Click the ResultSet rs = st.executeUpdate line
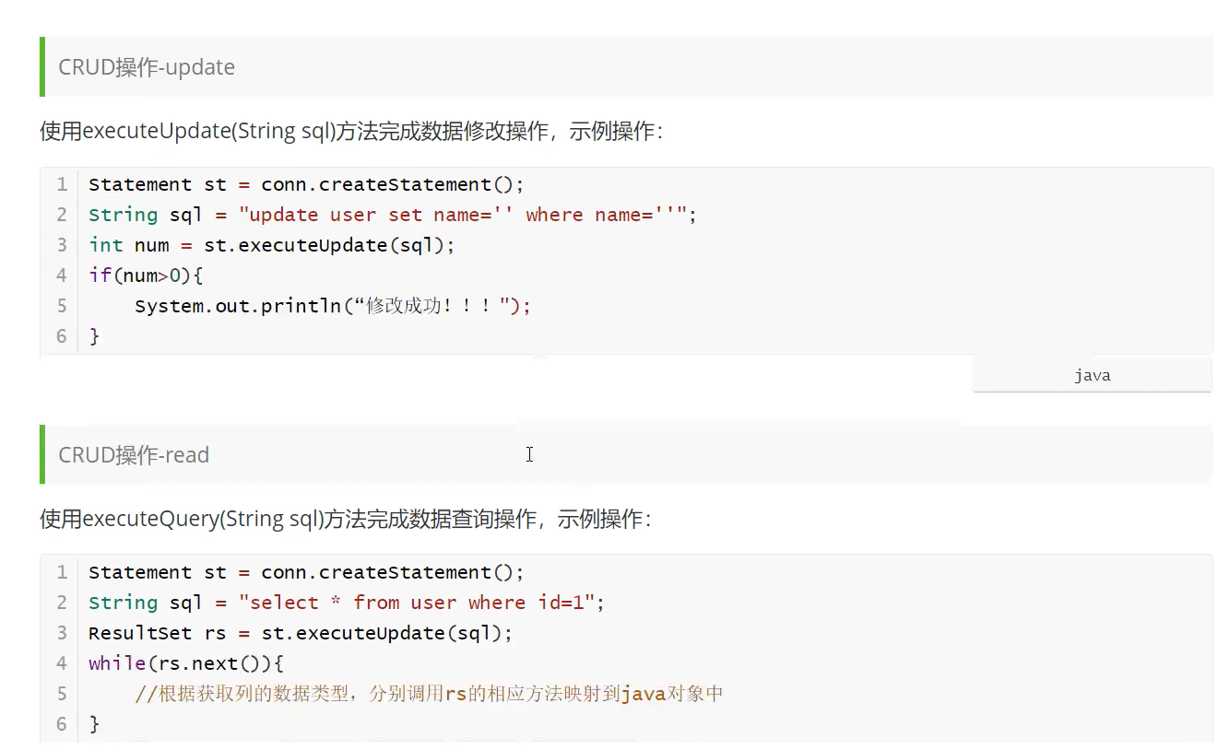This screenshot has width=1217, height=750. click(300, 633)
